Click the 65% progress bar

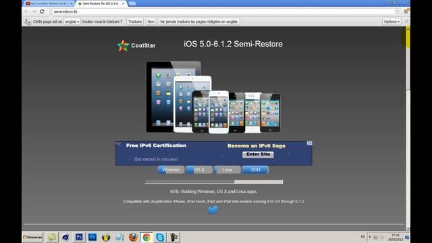pos(214,182)
